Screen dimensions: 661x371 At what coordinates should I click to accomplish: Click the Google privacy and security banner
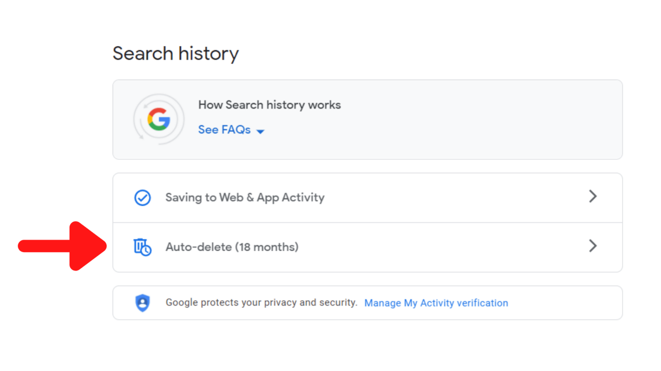click(367, 302)
